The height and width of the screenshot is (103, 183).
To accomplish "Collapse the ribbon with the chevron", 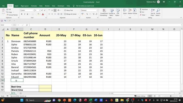I will click(181, 18).
